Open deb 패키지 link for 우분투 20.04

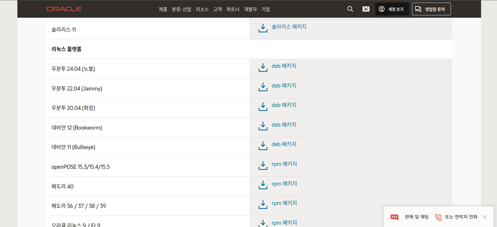click(x=284, y=105)
